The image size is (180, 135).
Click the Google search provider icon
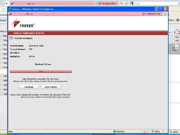(x=132, y=3)
